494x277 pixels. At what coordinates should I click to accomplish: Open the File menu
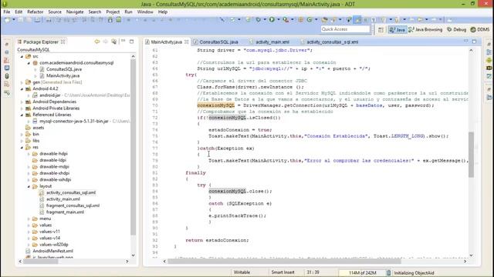pos(7,12)
